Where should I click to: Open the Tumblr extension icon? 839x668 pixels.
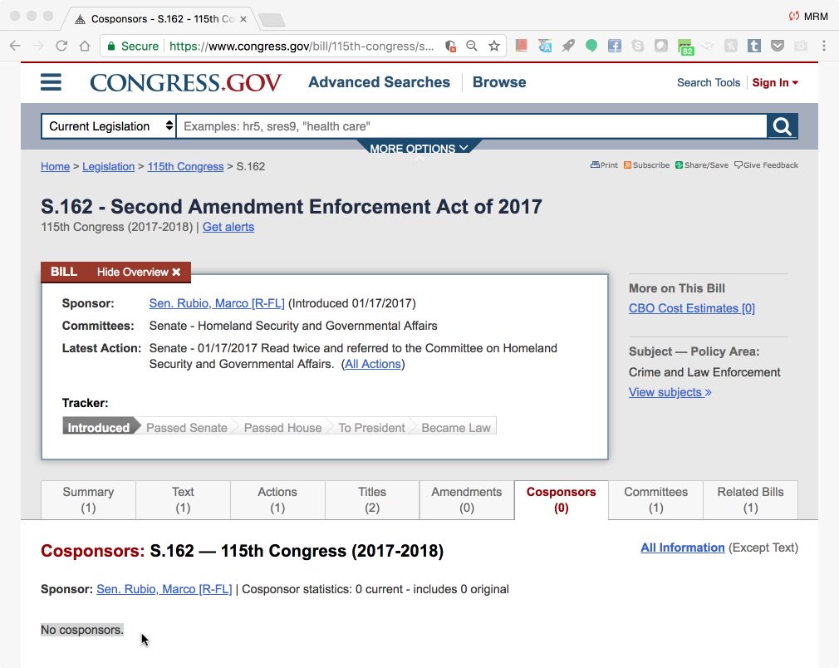pyautogui.click(x=754, y=46)
